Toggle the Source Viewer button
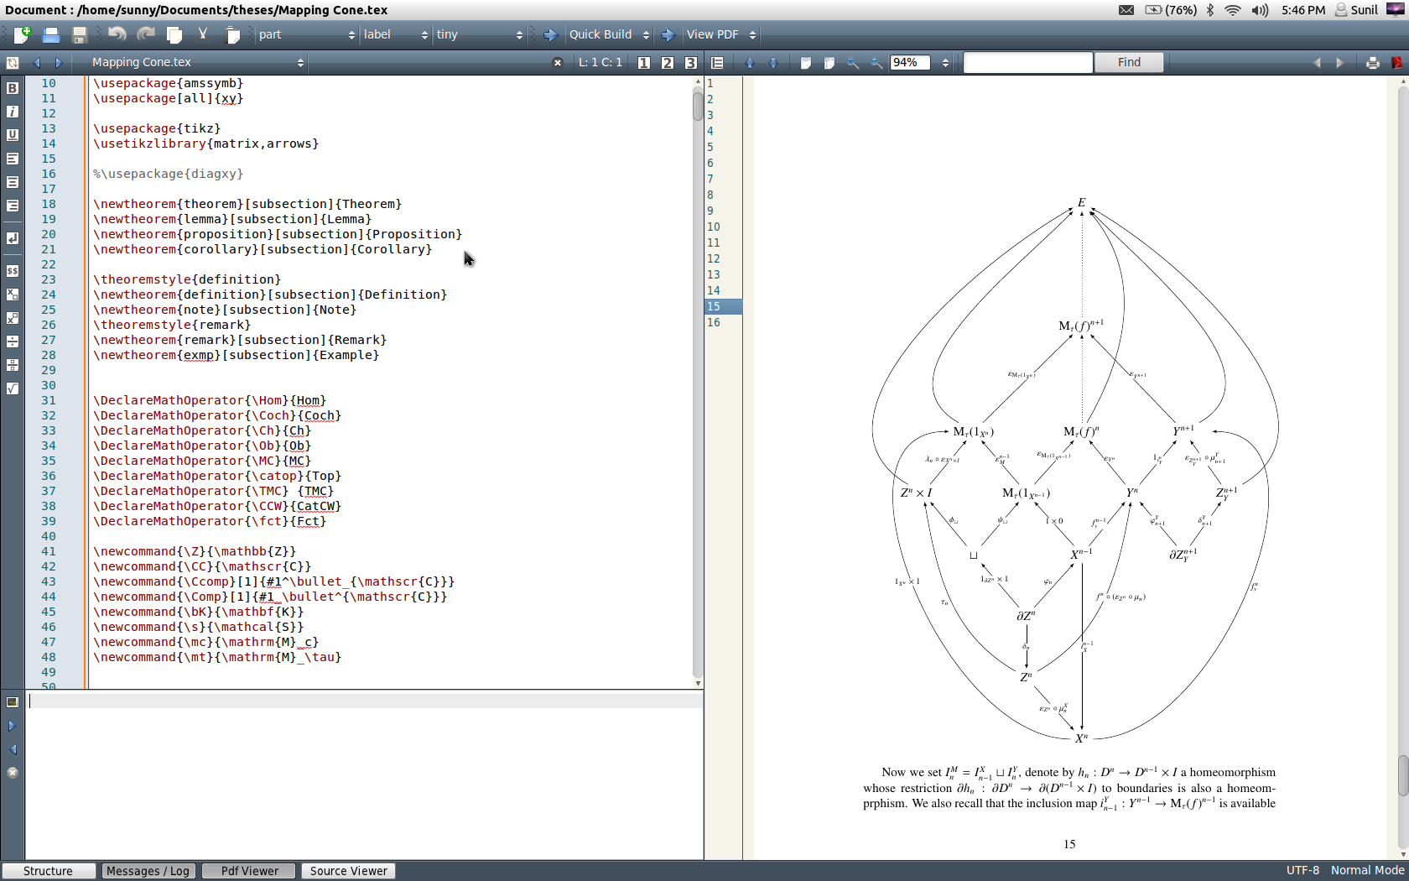This screenshot has width=1409, height=881. point(348,871)
